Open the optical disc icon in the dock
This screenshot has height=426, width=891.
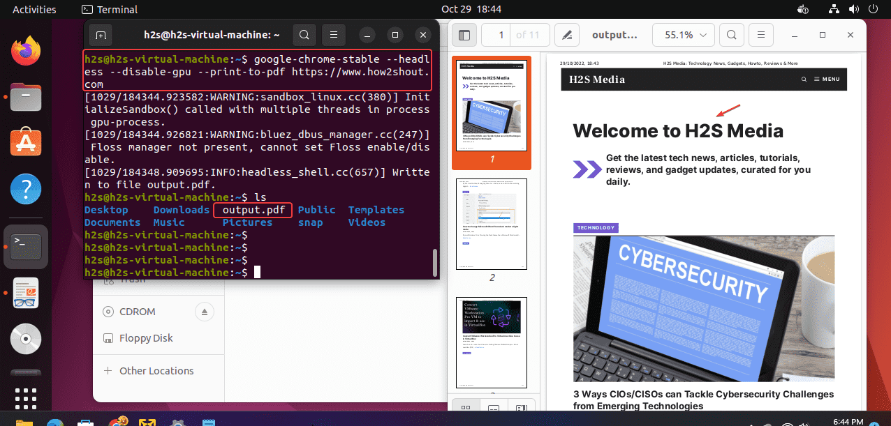pyautogui.click(x=26, y=339)
